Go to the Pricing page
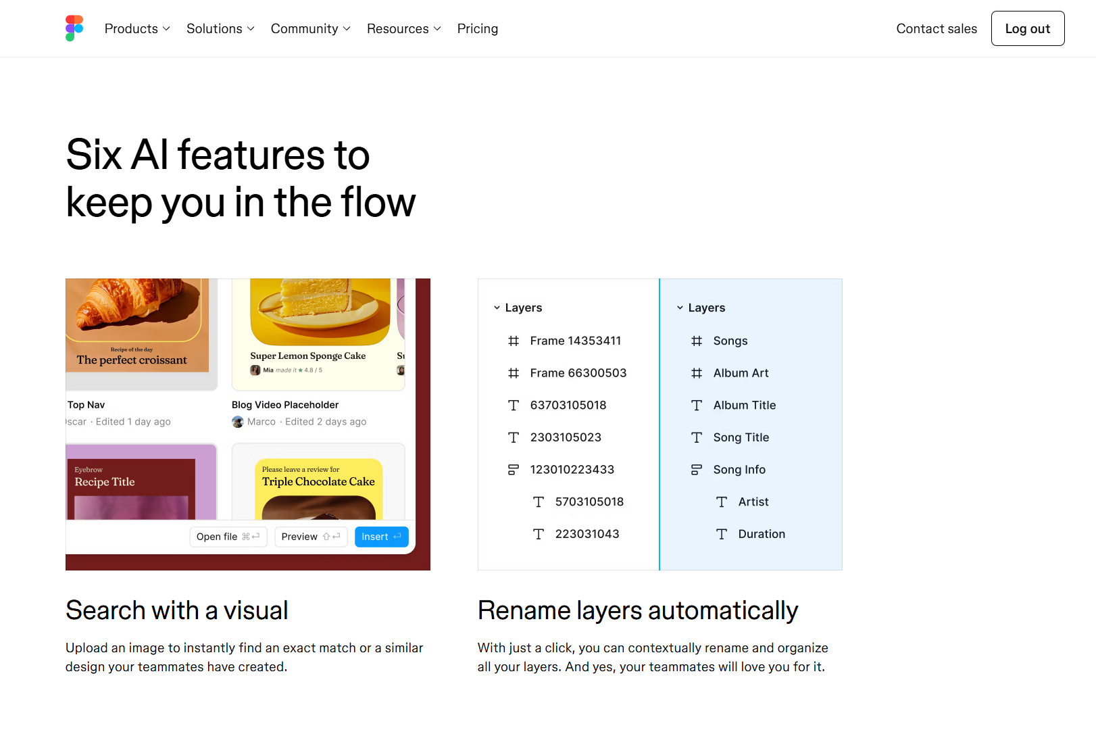 point(477,28)
